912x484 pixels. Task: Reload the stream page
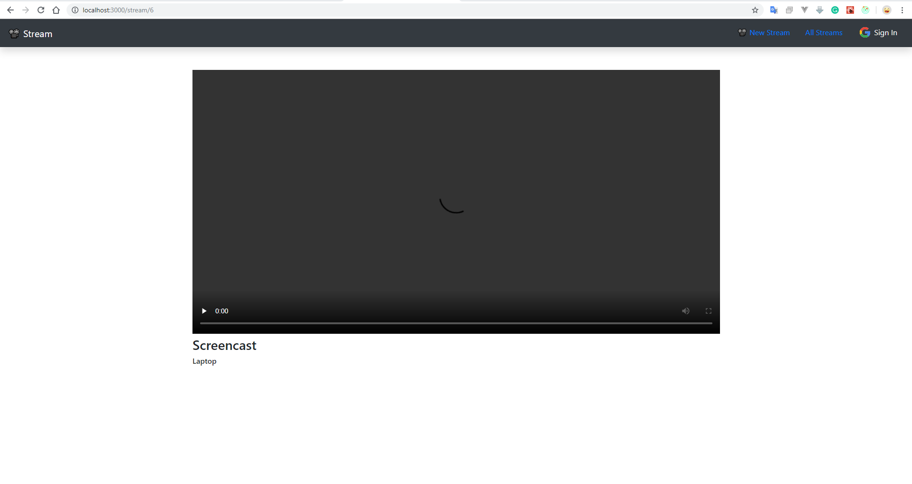[41, 10]
